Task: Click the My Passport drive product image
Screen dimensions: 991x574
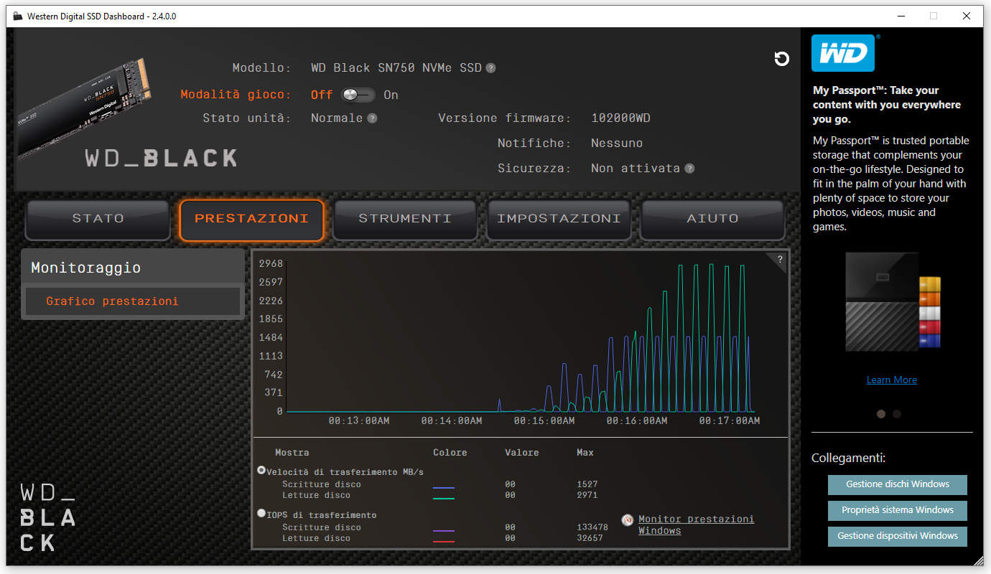Action: coord(893,301)
